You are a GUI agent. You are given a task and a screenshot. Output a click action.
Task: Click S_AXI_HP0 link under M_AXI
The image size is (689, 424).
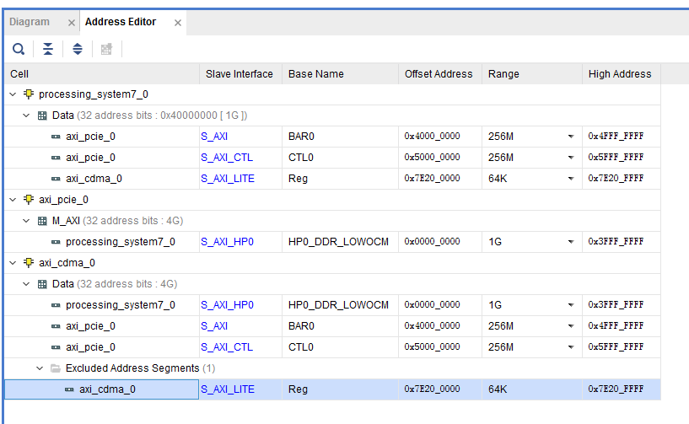pyautogui.click(x=227, y=242)
